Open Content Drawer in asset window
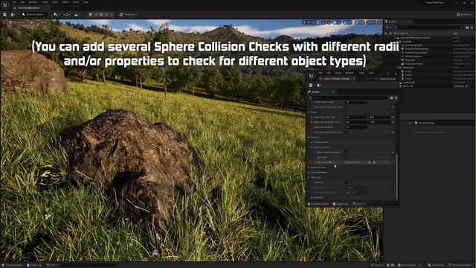Viewport: 476px width, 268px height. [318, 204]
